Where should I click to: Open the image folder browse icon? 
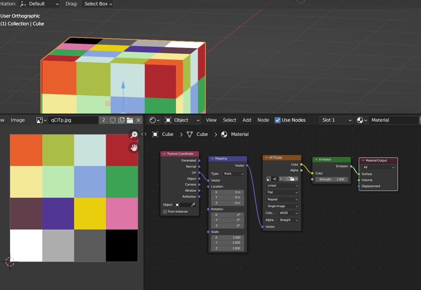[130, 120]
